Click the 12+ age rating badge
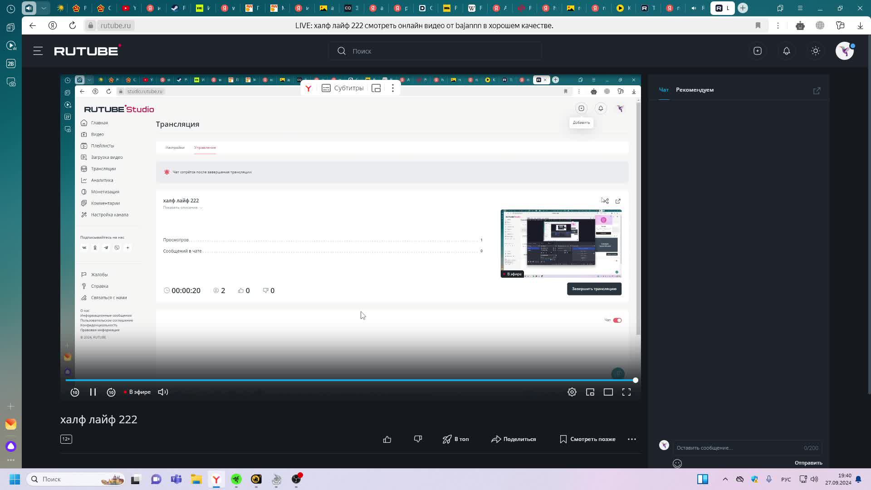871x490 pixels. 66,439
